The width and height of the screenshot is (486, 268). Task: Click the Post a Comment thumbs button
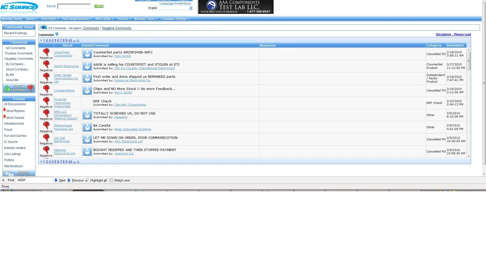pos(19,88)
